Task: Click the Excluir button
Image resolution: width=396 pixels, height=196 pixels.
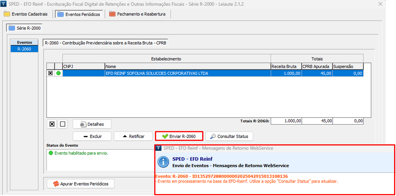Action: (92, 136)
